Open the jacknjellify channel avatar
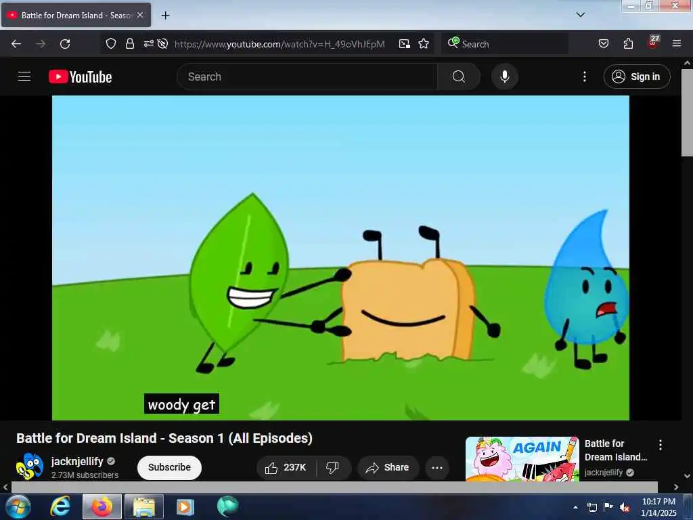The image size is (693, 520). click(30, 467)
